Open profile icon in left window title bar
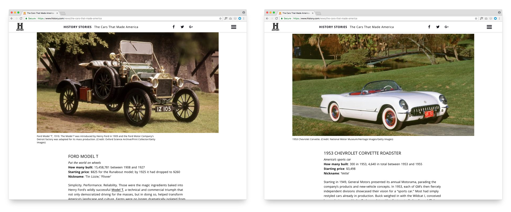The height and width of the screenshot is (212, 511). click(x=244, y=13)
